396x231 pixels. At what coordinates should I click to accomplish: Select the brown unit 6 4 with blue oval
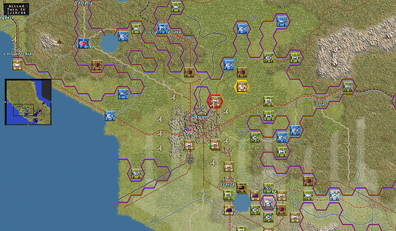tap(255, 195)
